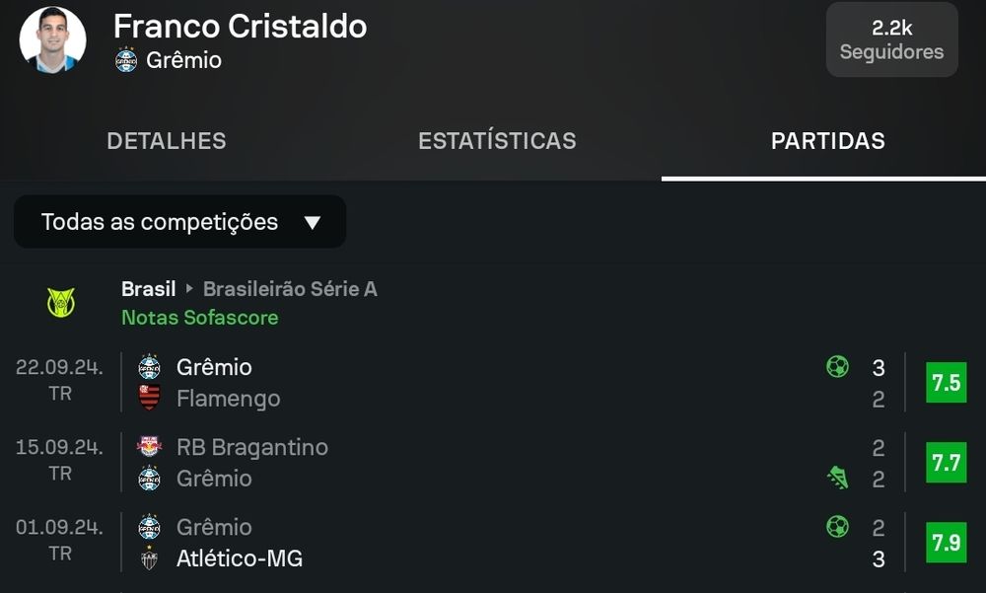Image resolution: width=986 pixels, height=593 pixels.
Task: Click goal ball icon in Grêmio-Flamengo match
Action: pos(837,367)
